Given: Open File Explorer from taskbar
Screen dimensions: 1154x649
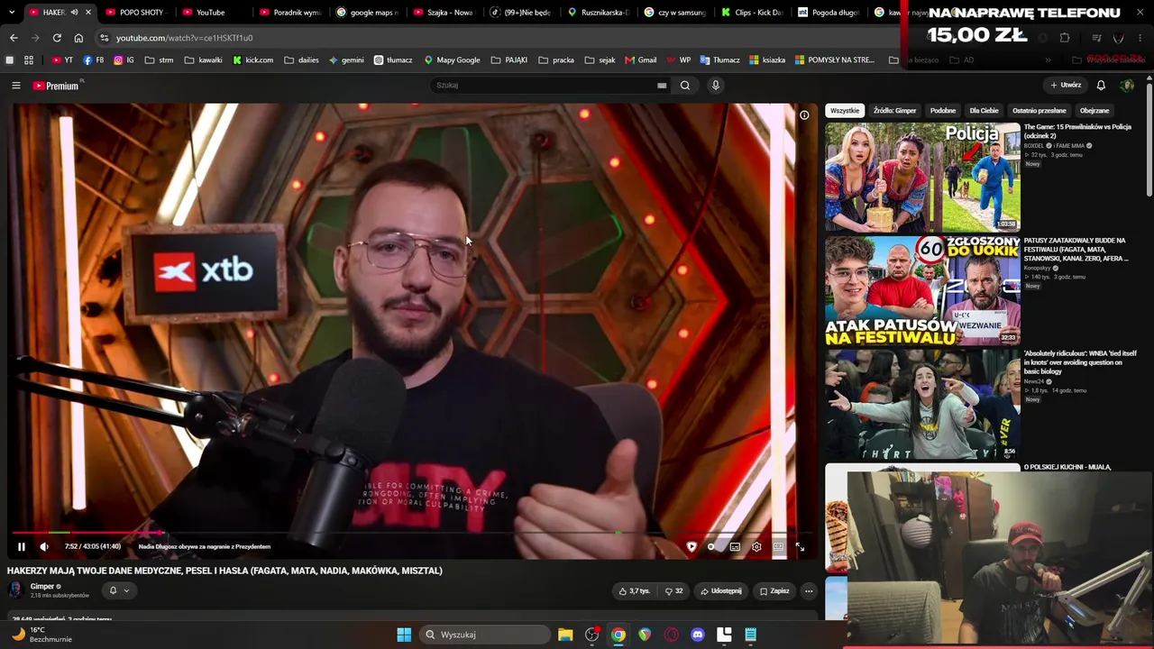Looking at the screenshot, I should (565, 635).
